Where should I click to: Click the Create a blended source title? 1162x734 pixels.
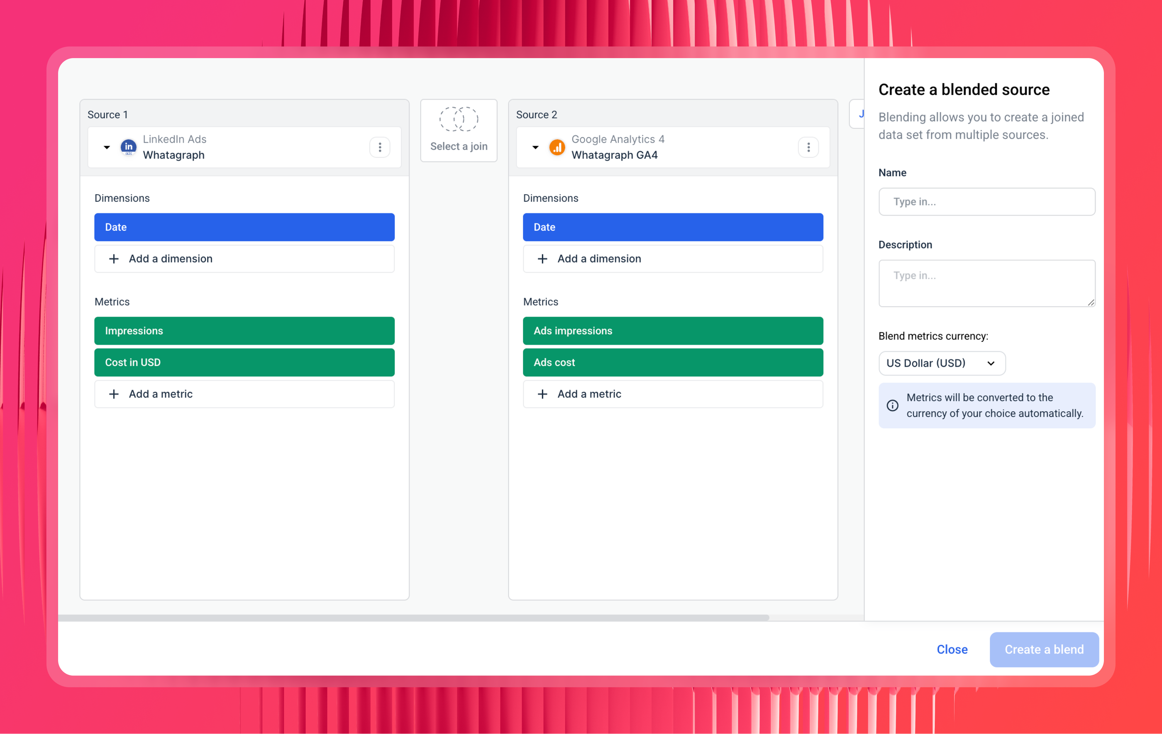tap(964, 90)
